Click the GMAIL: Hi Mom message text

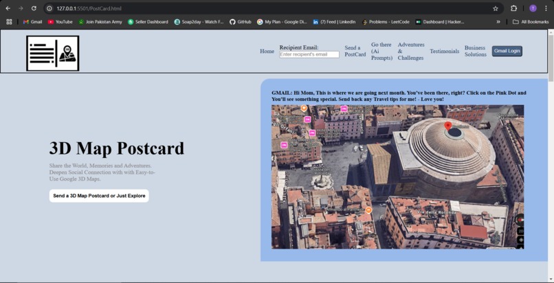[399, 96]
